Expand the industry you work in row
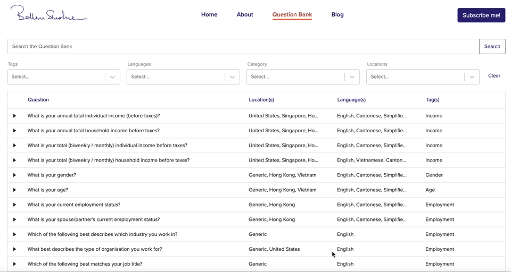 [14, 235]
